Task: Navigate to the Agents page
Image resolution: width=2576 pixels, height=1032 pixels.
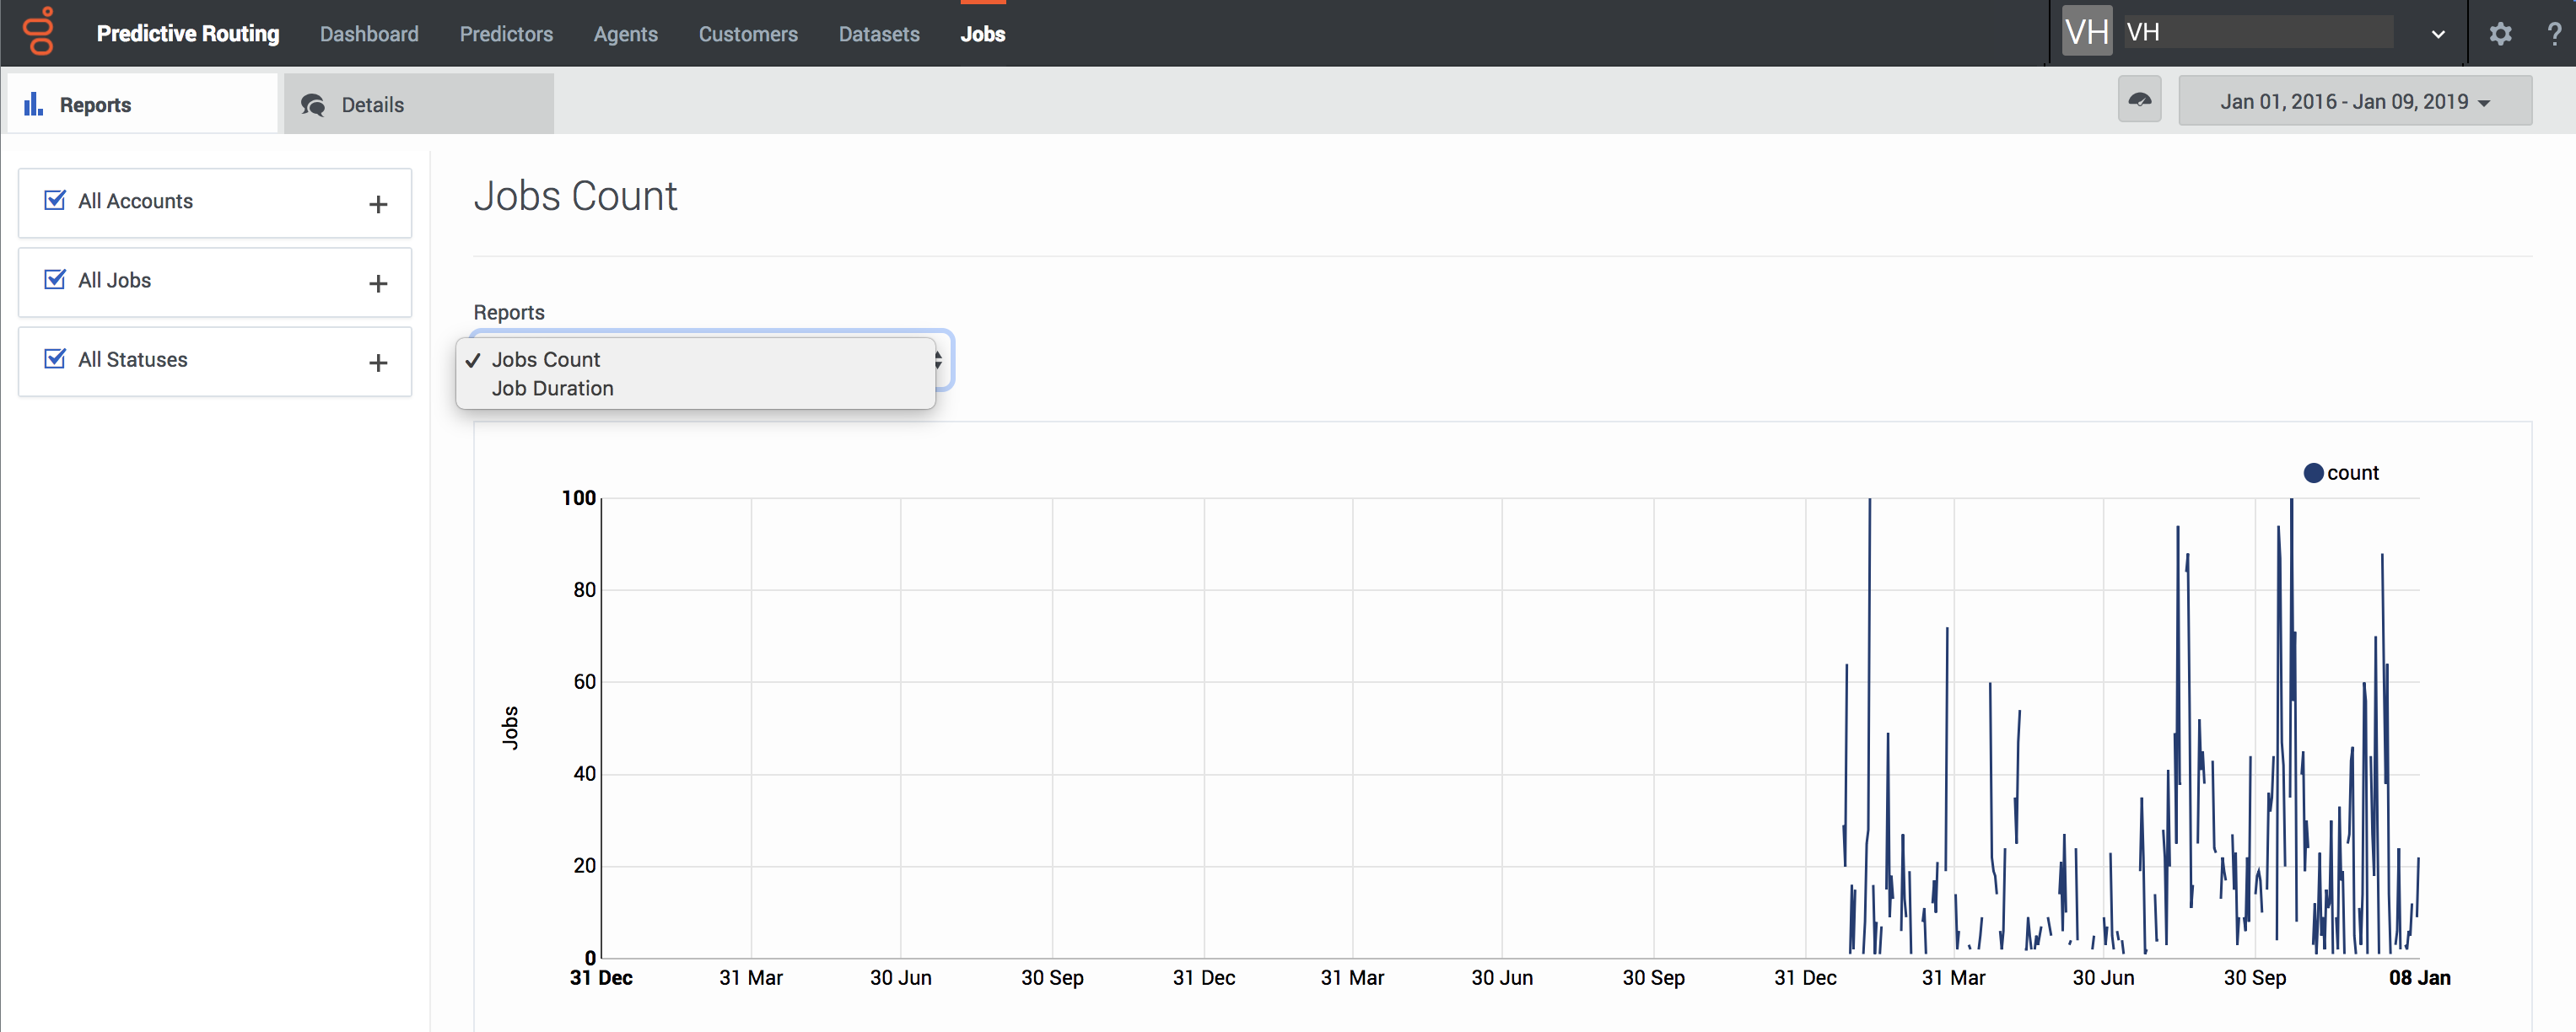Action: tap(625, 33)
